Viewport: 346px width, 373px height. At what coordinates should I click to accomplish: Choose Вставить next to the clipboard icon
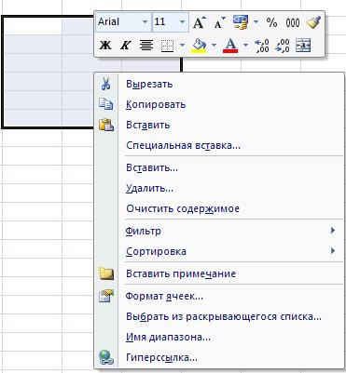coord(219,125)
